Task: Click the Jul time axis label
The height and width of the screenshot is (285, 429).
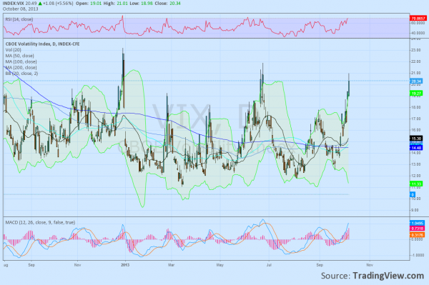Action: coord(269,265)
